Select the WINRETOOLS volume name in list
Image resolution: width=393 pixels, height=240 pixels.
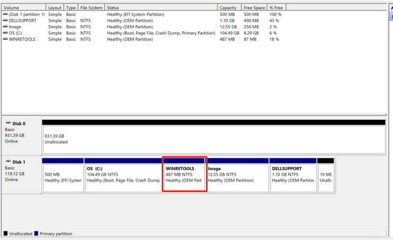[22, 39]
